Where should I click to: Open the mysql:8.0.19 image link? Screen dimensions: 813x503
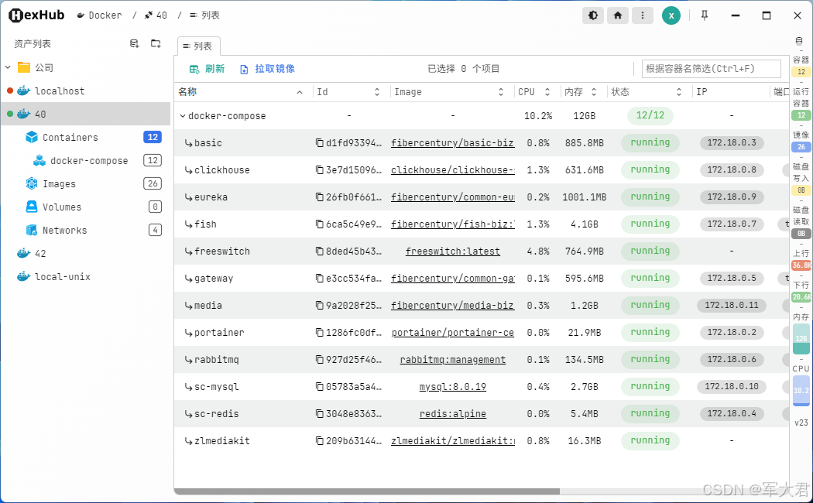(x=453, y=386)
